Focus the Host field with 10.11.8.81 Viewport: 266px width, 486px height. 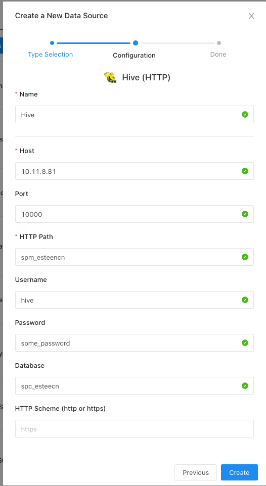click(x=135, y=171)
